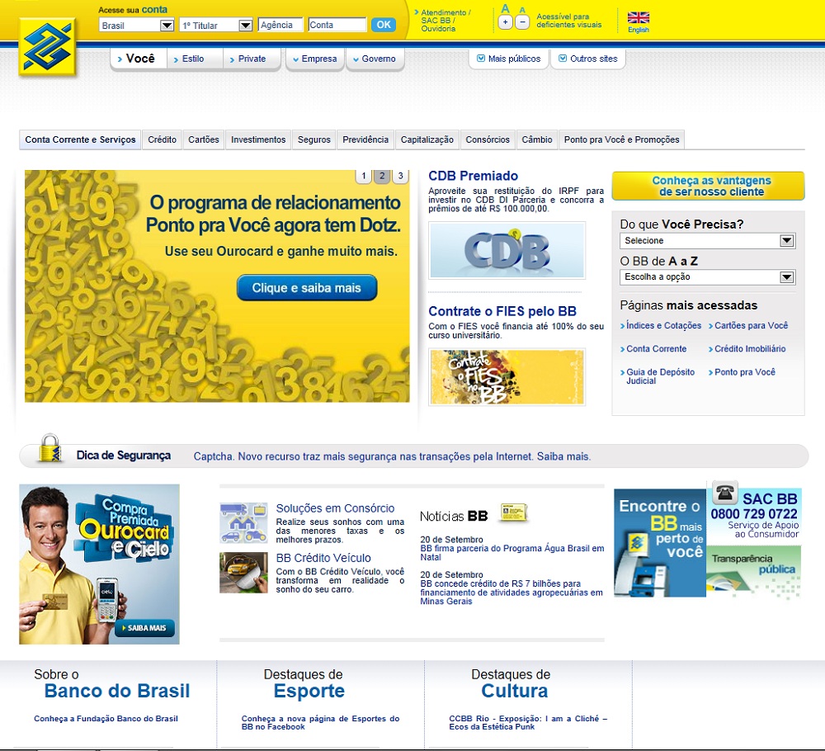The image size is (825, 751).
Task: Open the CDB Premiado heading link
Action: pyautogui.click(x=473, y=176)
